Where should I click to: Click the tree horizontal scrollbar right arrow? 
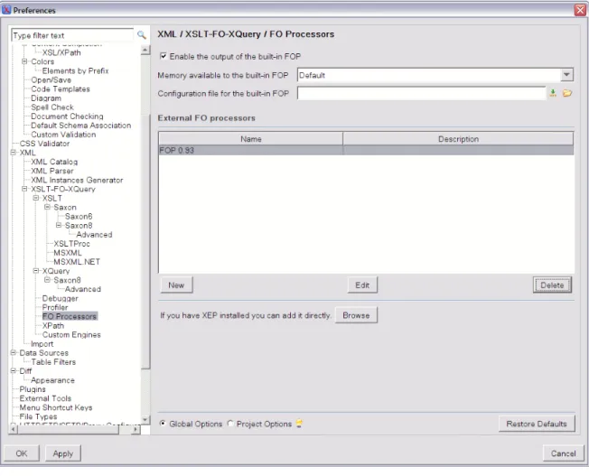pyautogui.click(x=136, y=429)
